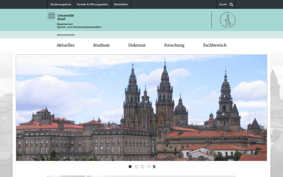Click the Suche label in top bar

tap(223, 5)
